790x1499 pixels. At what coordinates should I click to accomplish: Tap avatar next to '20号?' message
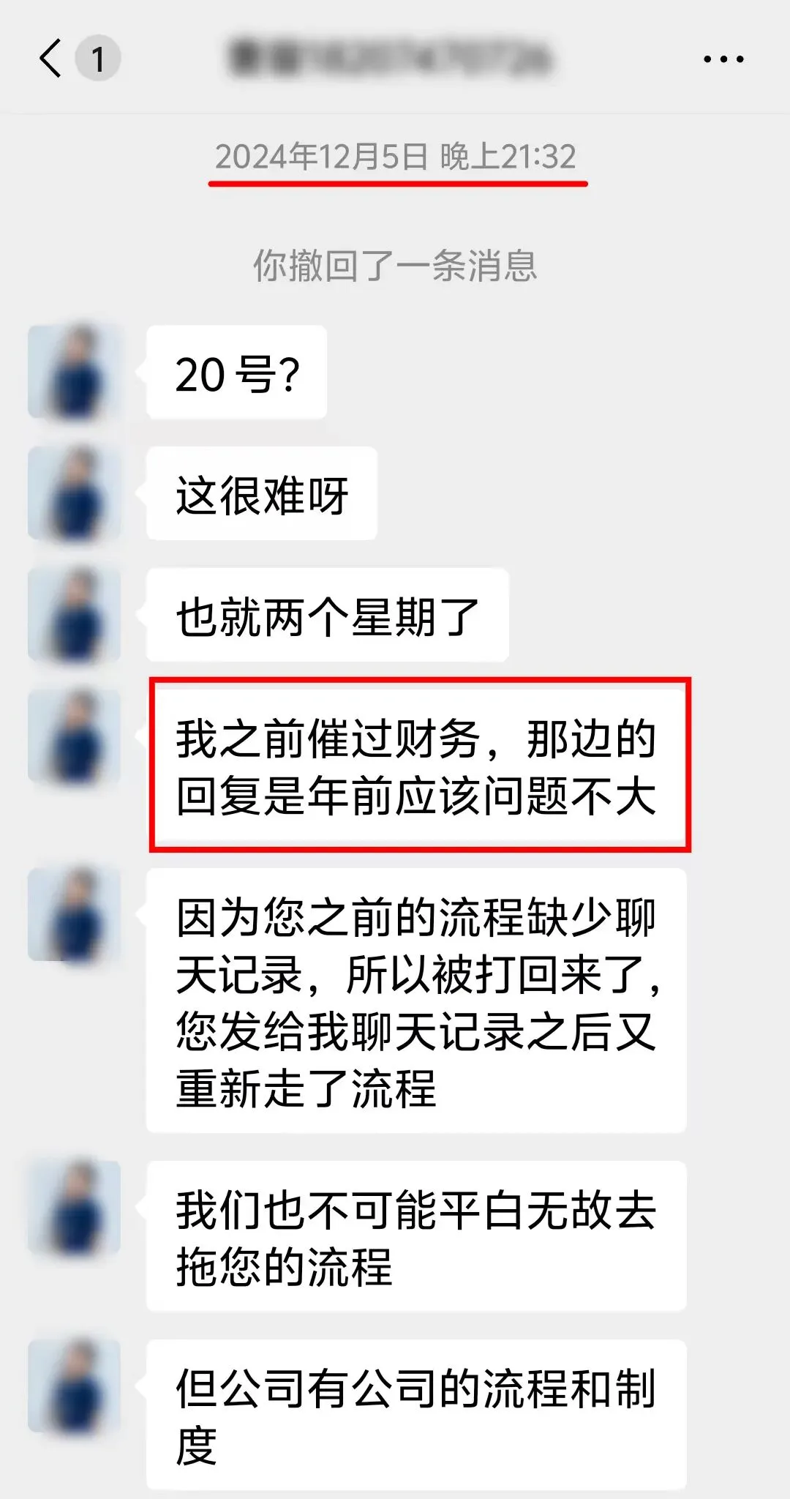[74, 373]
